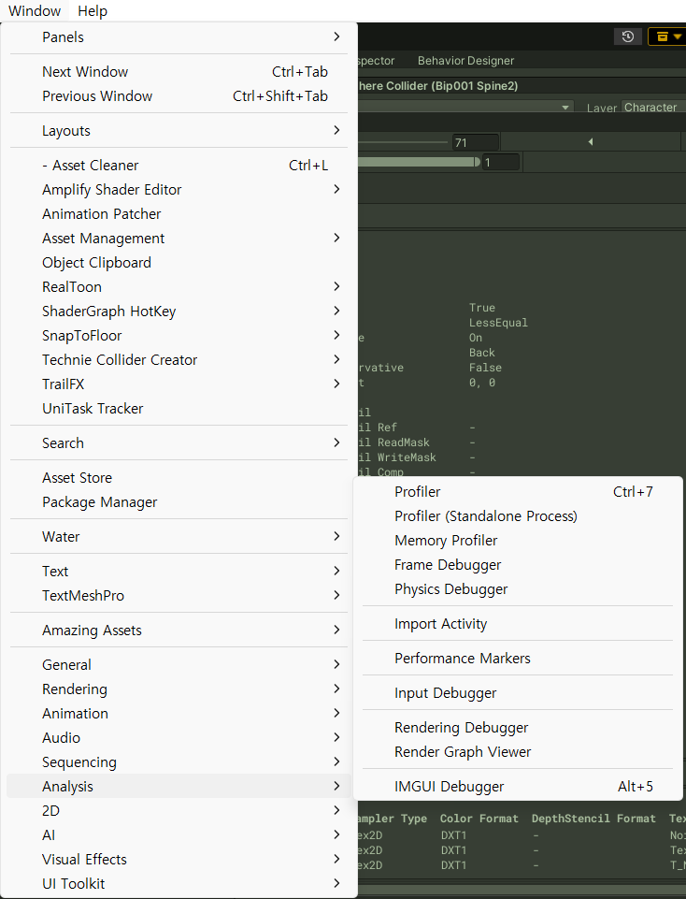
Task: Open the Input Debugger
Action: (518, 693)
